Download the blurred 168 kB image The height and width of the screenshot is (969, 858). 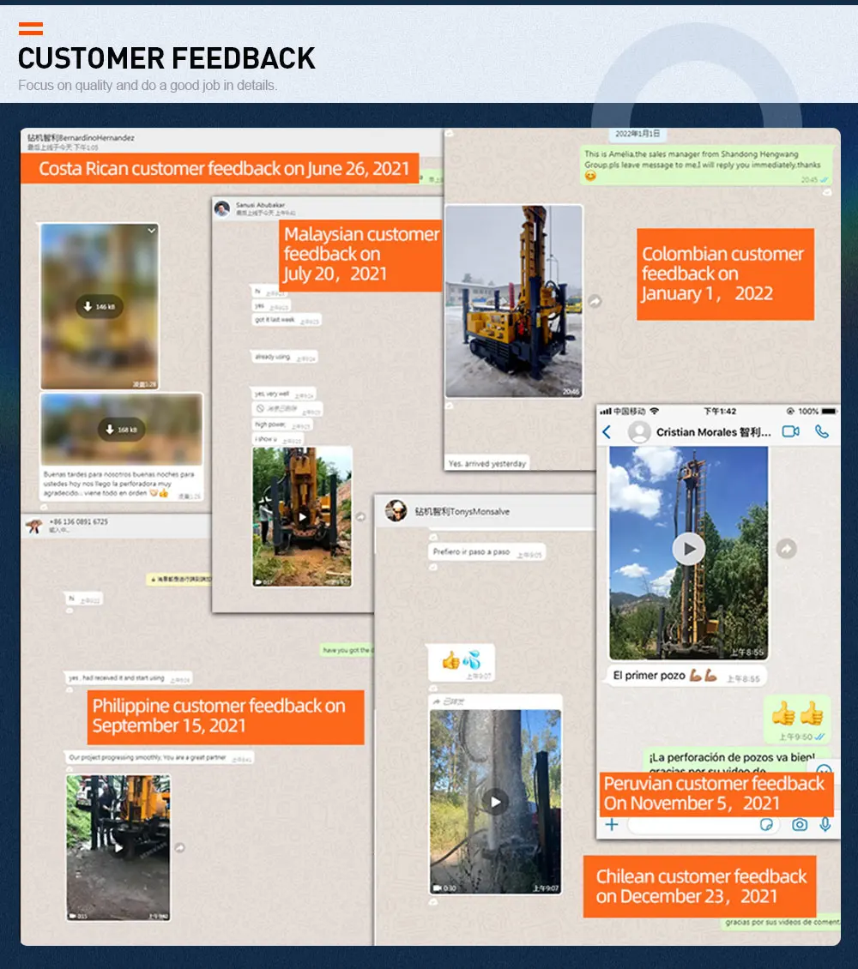click(121, 430)
